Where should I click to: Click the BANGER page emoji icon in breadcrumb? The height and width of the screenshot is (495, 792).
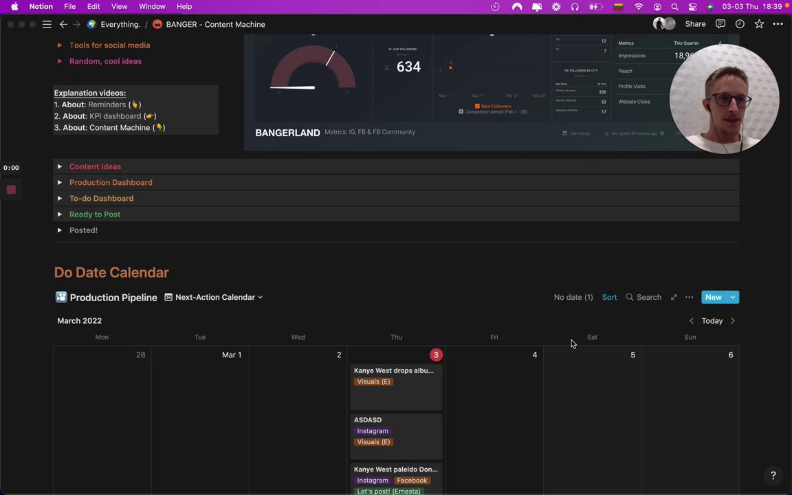click(x=157, y=24)
